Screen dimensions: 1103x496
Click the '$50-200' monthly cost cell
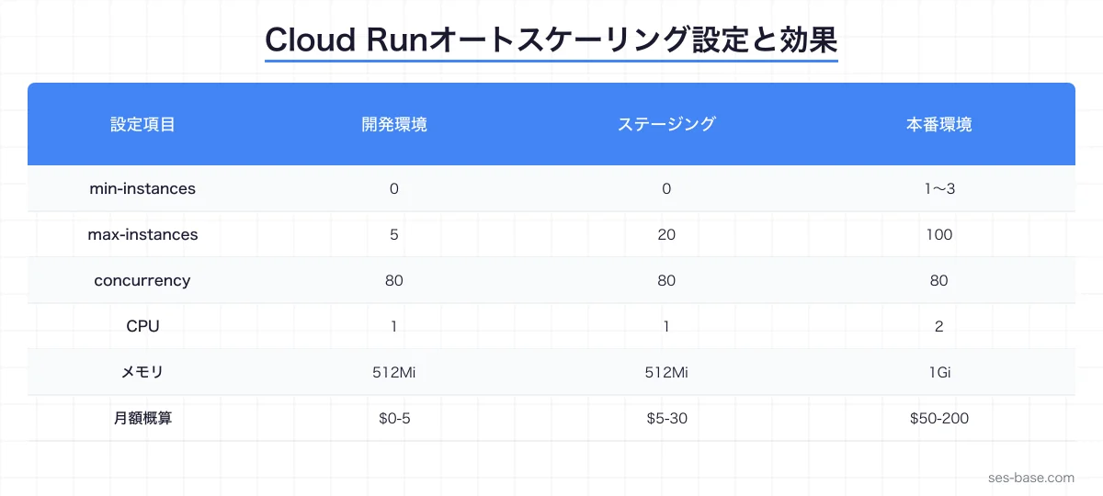pyautogui.click(x=938, y=418)
